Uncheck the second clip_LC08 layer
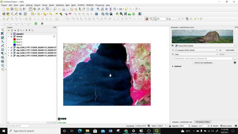This screenshot has height=134, width=238. coord(12,50)
